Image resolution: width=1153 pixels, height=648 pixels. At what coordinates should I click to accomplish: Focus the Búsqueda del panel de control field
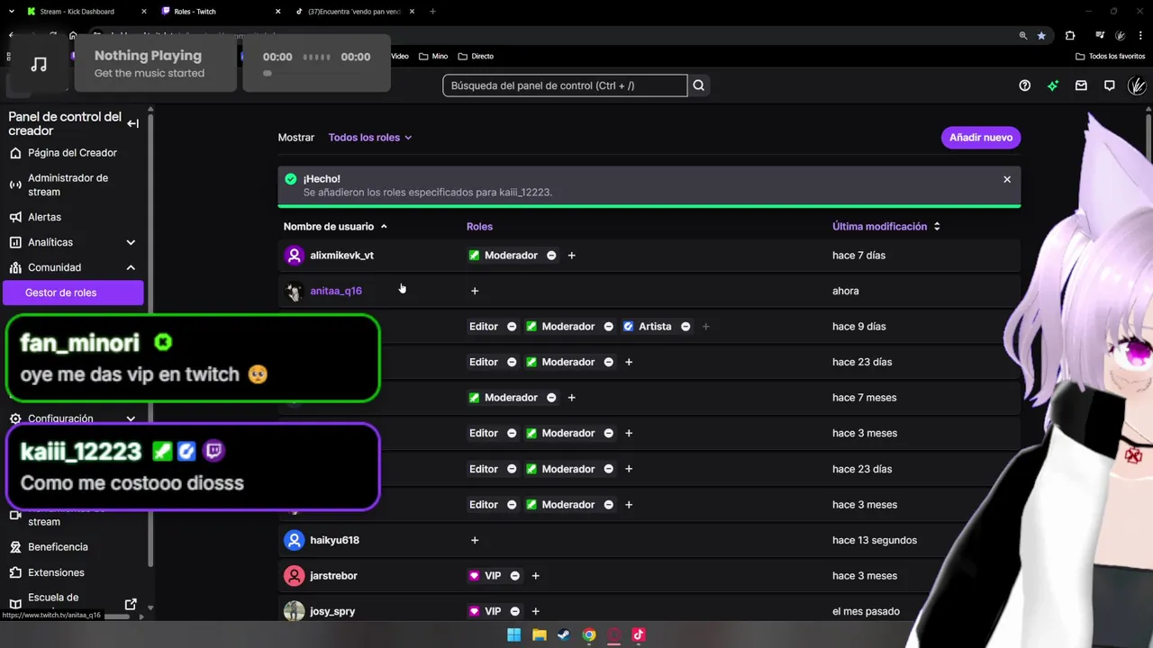565,85
